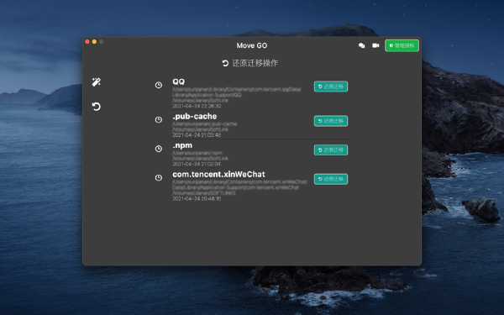The width and height of the screenshot is (504, 315).
Task: Open the video camera tutorial icon
Action: pos(375,45)
